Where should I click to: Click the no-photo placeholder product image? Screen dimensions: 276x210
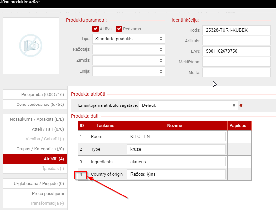pyautogui.click(x=31, y=45)
